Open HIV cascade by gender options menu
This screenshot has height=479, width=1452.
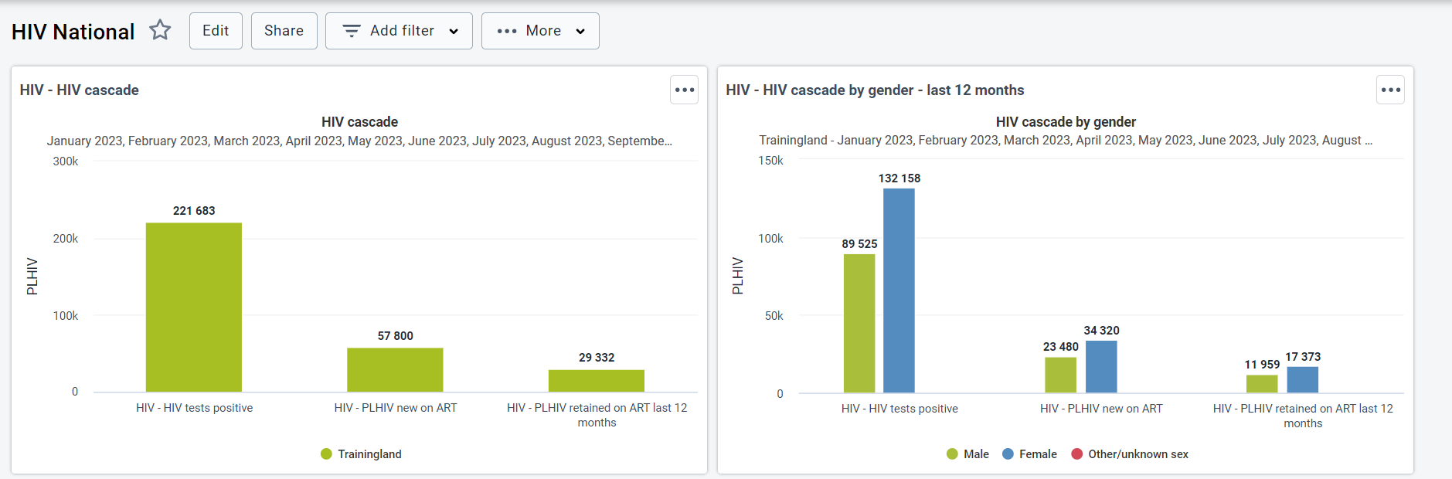pyautogui.click(x=1390, y=90)
